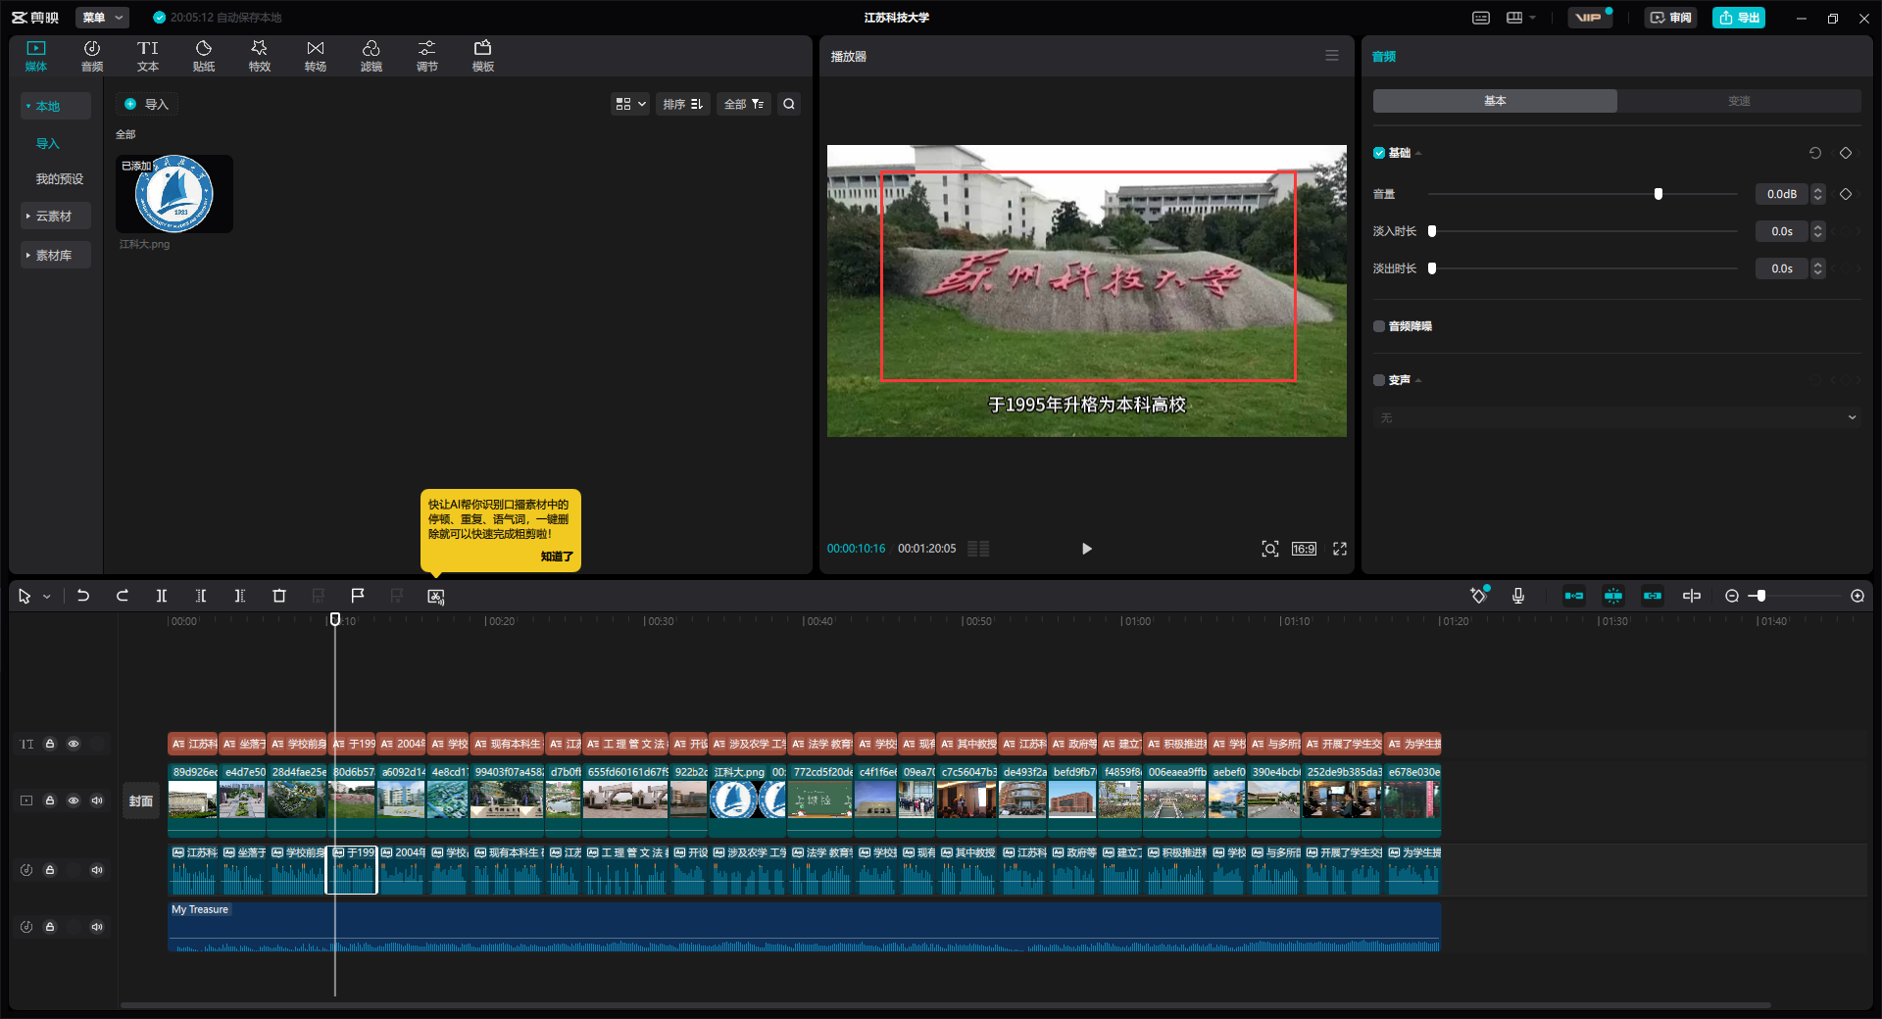Reset the 基础 audio settings
1882x1019 pixels.
pos(1815,153)
